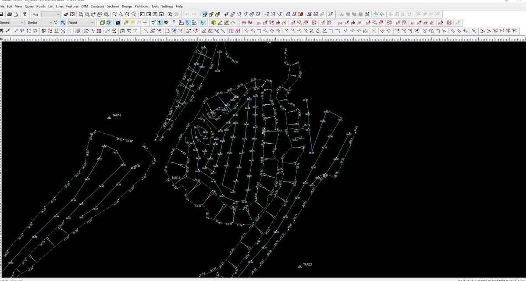
Task: Click the Save disk icon
Action: [2, 14]
